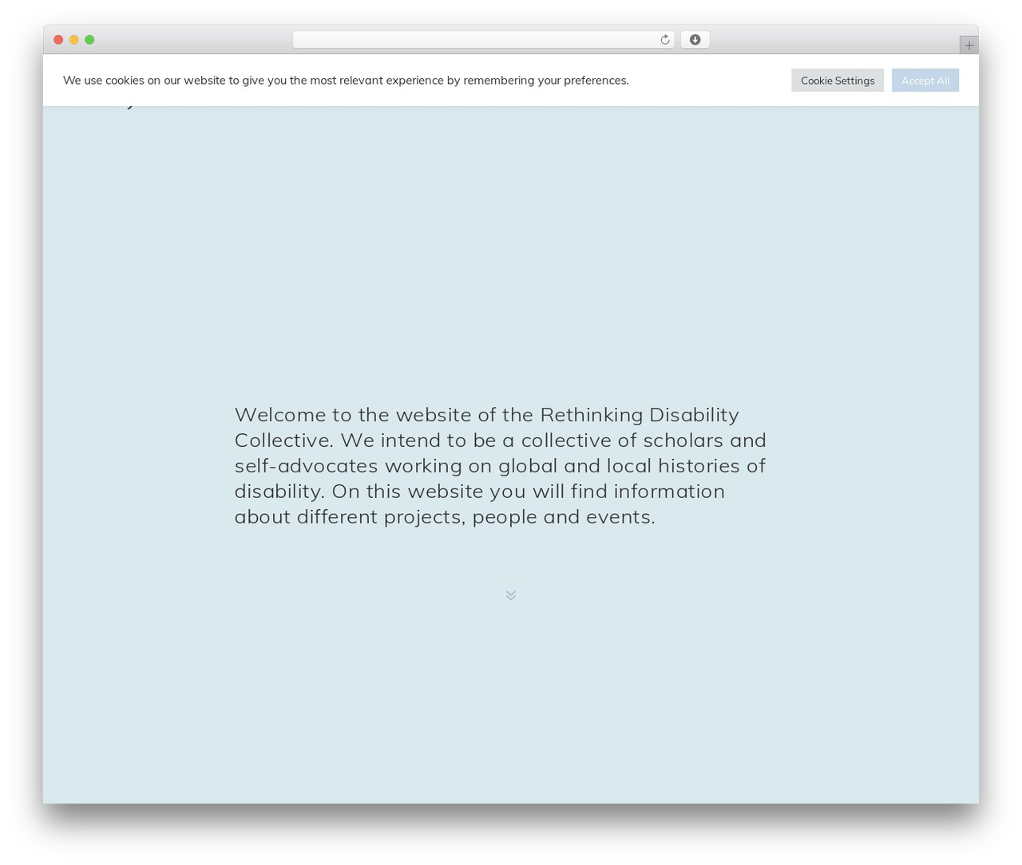Minimize the window with yellow button
The width and height of the screenshot is (1022, 865).
point(73,40)
